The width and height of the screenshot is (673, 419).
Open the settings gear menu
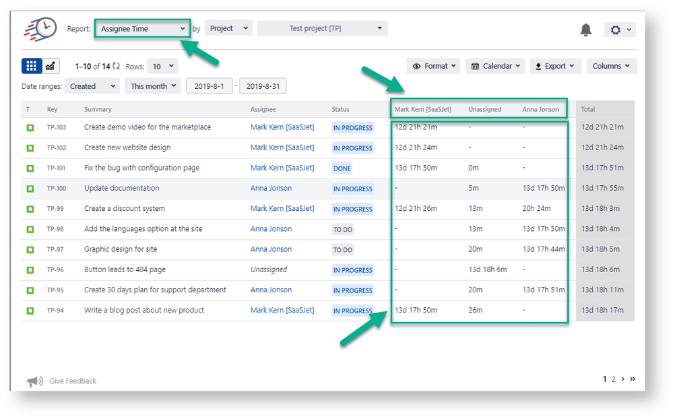(x=620, y=30)
